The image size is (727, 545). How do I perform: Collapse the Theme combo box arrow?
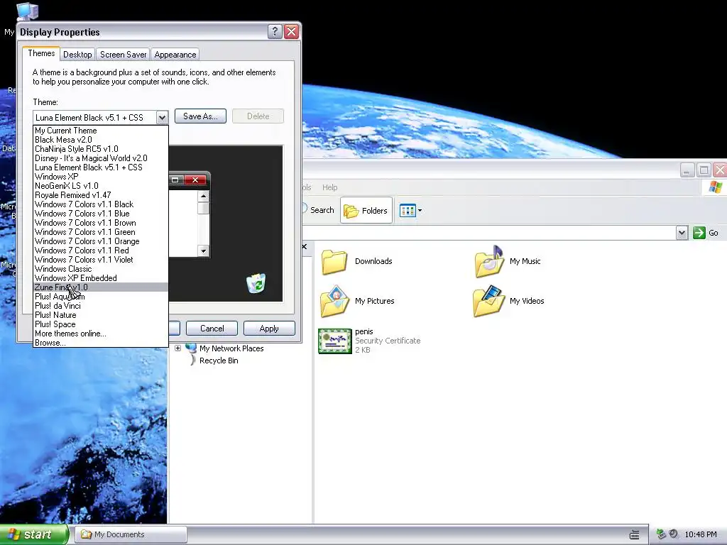[x=162, y=118]
